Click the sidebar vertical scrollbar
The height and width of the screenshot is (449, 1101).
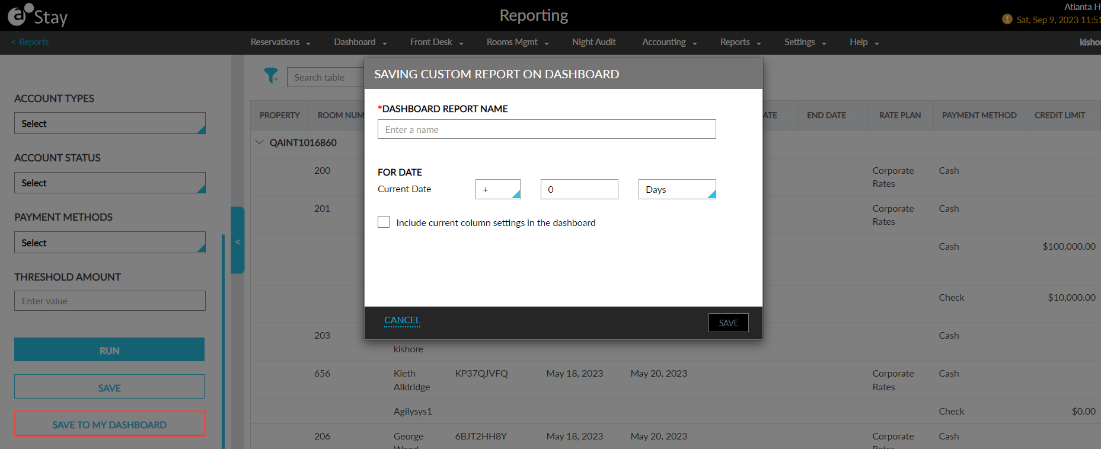pos(223,341)
